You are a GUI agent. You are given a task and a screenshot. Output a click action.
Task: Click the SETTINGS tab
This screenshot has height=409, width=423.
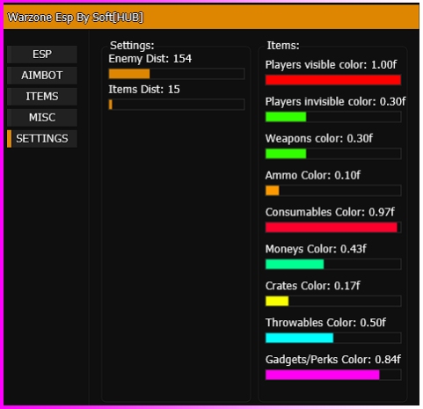(x=42, y=139)
